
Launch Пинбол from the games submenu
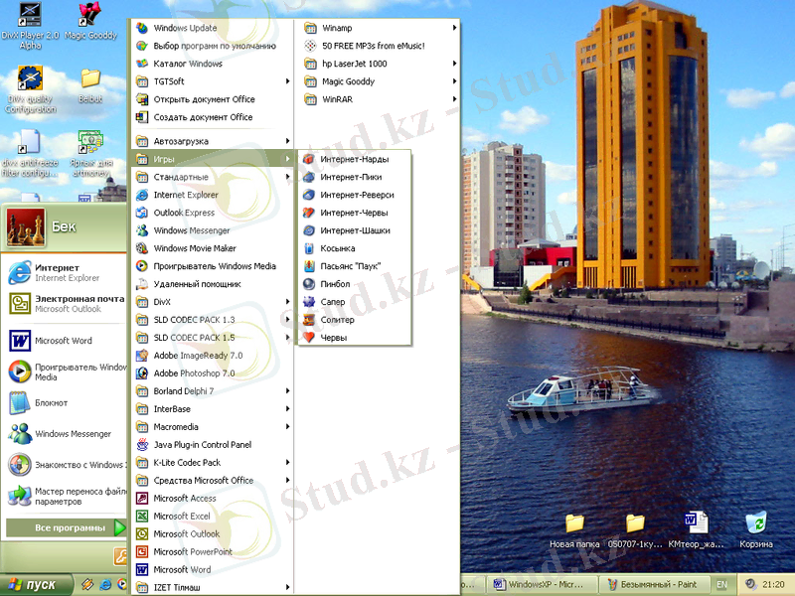pos(335,284)
